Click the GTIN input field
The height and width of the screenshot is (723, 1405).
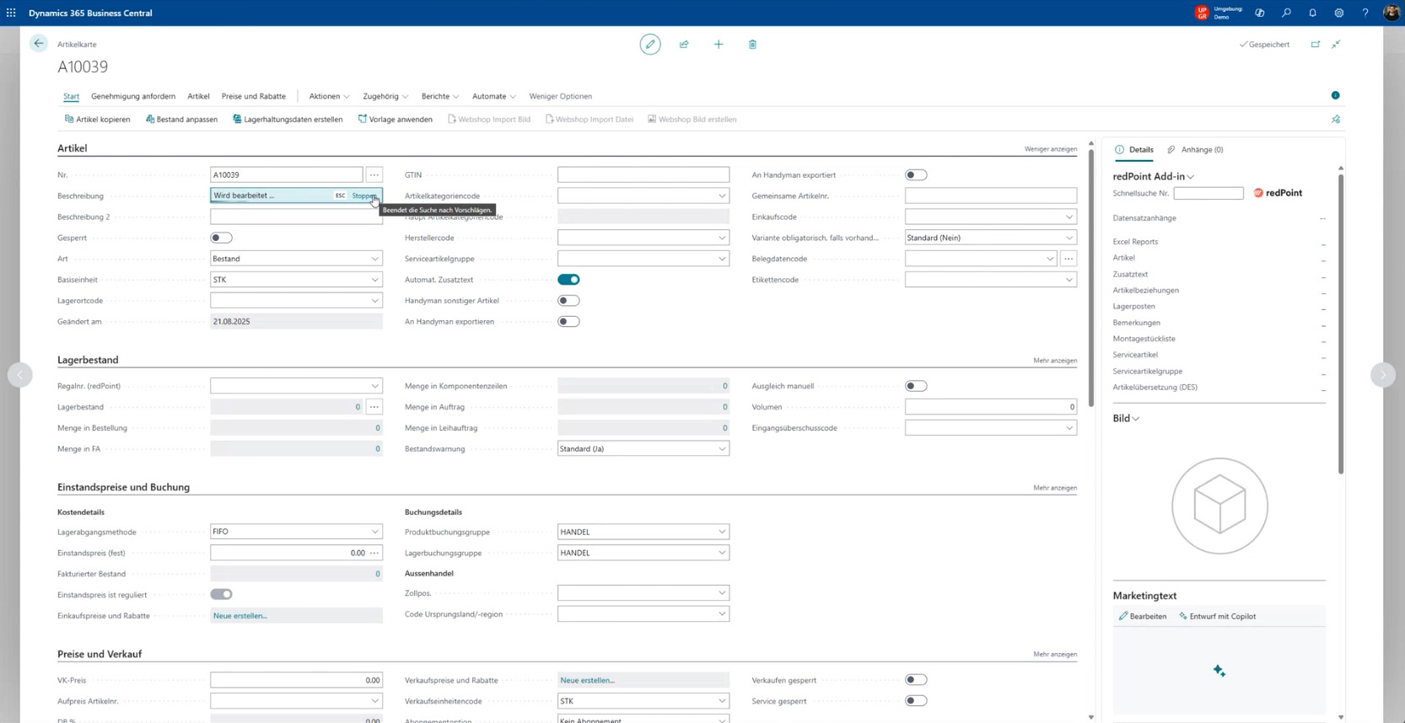pyautogui.click(x=643, y=175)
